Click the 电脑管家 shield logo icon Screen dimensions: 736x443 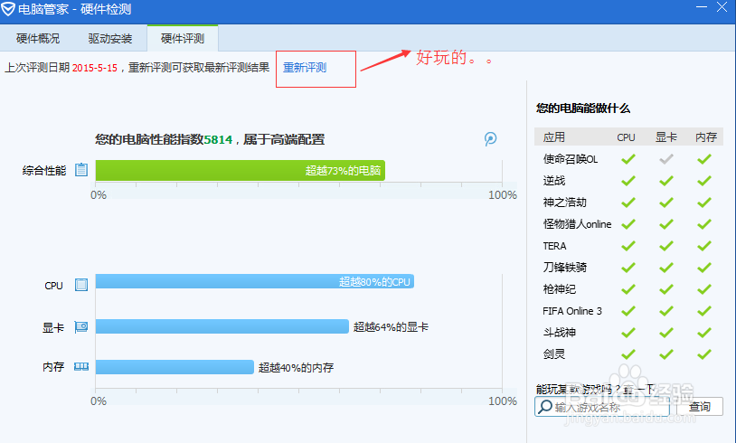(8, 8)
